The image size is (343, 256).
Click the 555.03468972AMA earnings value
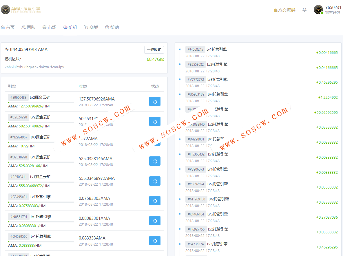coord(97,178)
